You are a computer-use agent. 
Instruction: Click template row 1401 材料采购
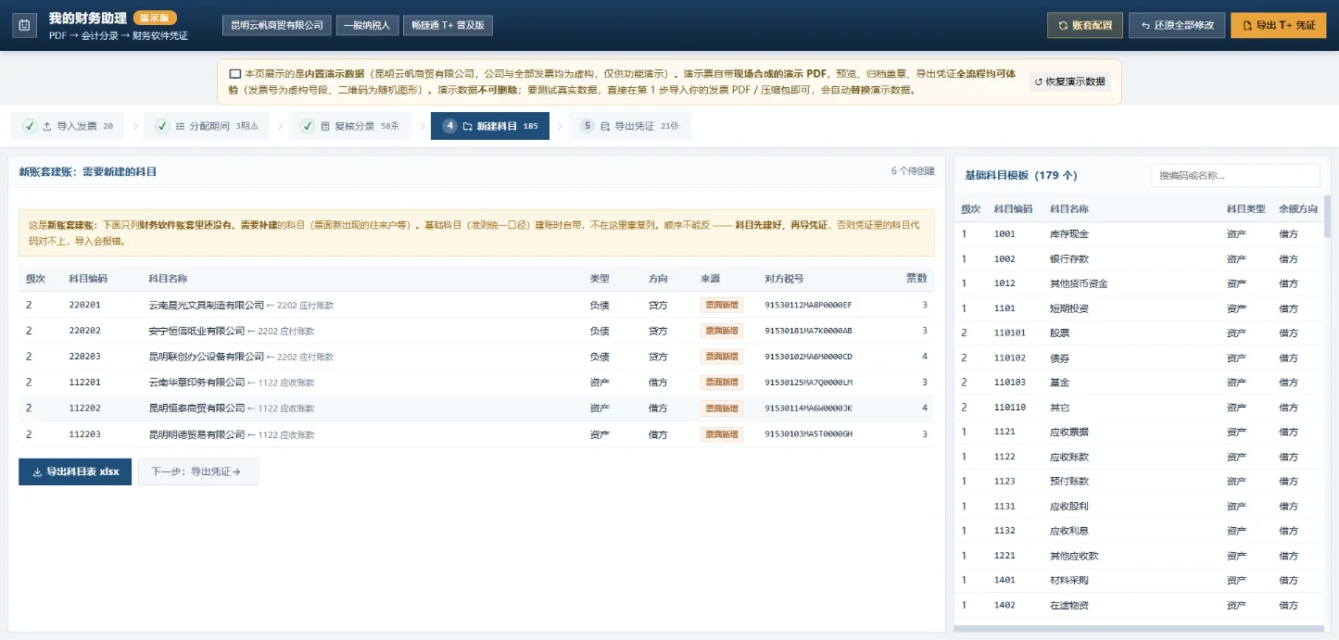pos(1139,581)
